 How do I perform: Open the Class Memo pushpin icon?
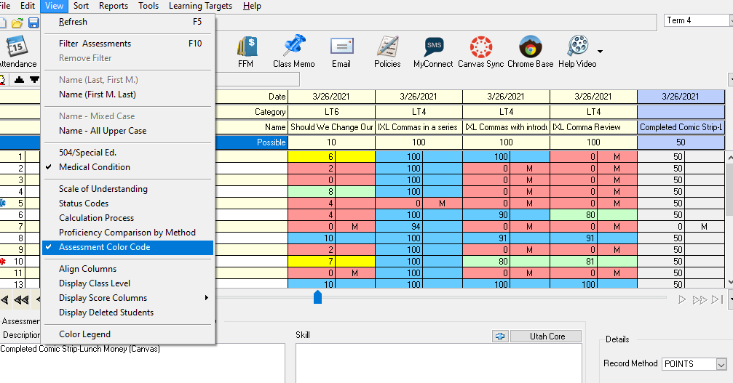tap(294, 47)
